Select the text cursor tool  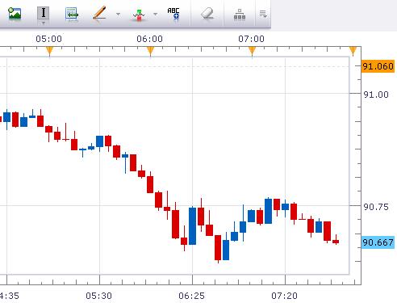click(44, 13)
